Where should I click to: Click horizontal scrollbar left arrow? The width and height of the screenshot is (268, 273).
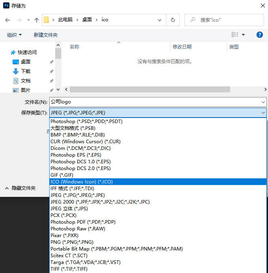(66, 89)
